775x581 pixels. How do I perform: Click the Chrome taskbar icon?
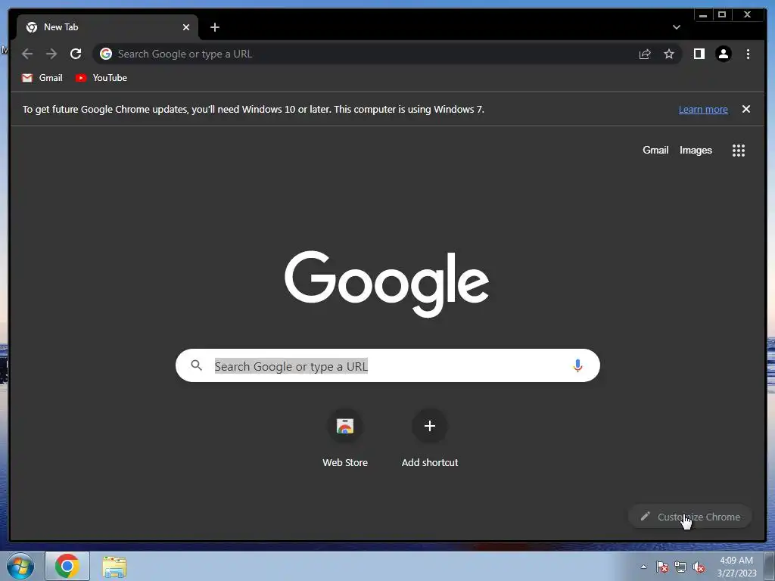tap(67, 566)
